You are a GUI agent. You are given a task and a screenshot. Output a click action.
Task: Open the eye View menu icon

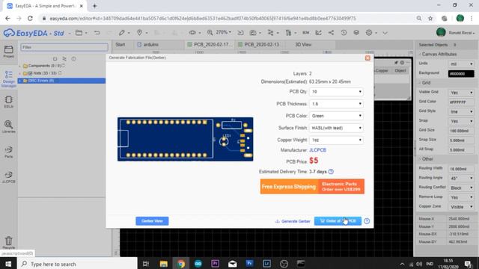[x=192, y=32]
